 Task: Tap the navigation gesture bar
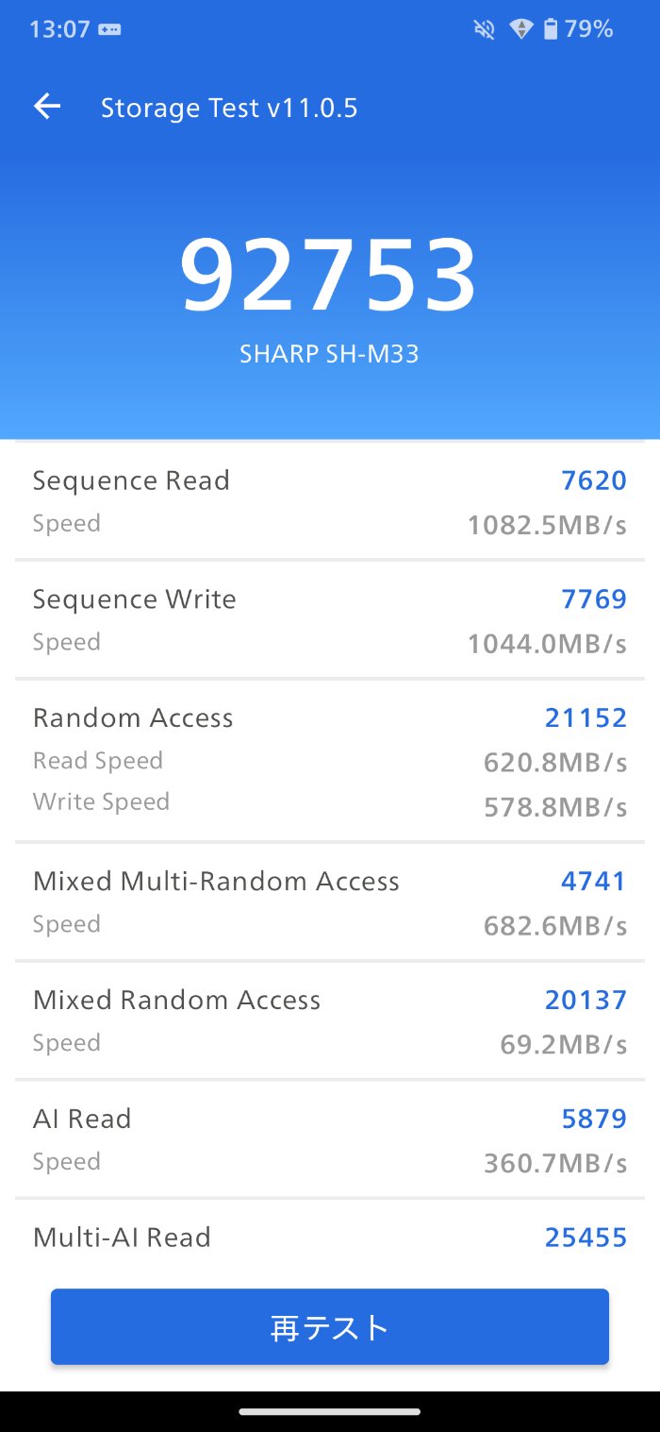pos(329,1411)
